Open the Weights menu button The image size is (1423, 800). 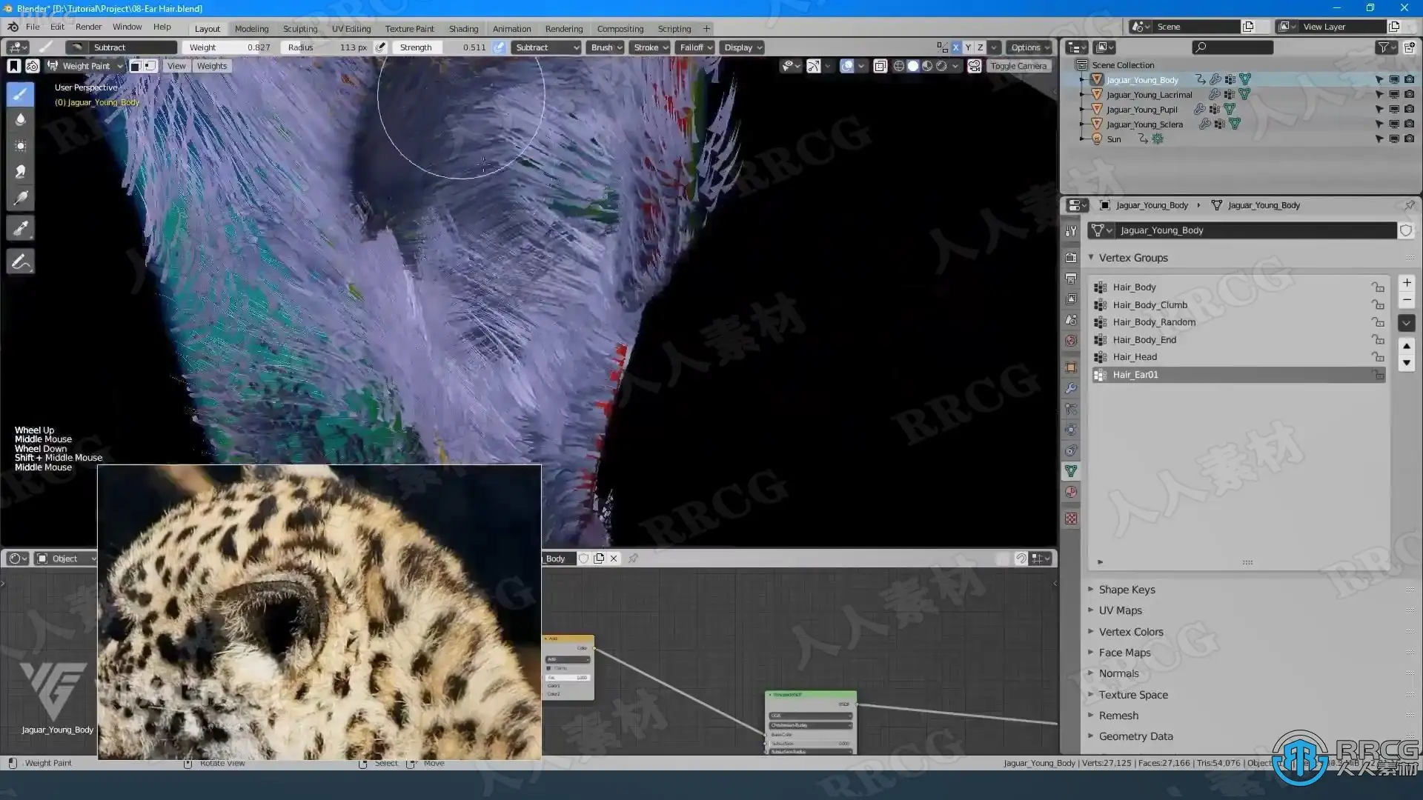[212, 66]
